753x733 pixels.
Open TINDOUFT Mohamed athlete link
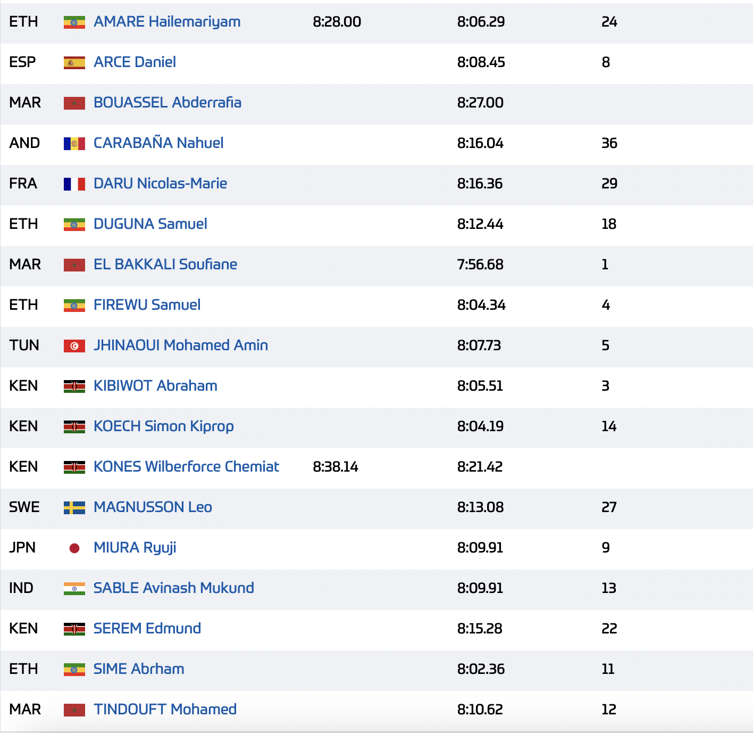tap(165, 710)
